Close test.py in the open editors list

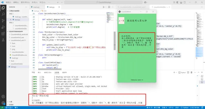point(11,20)
